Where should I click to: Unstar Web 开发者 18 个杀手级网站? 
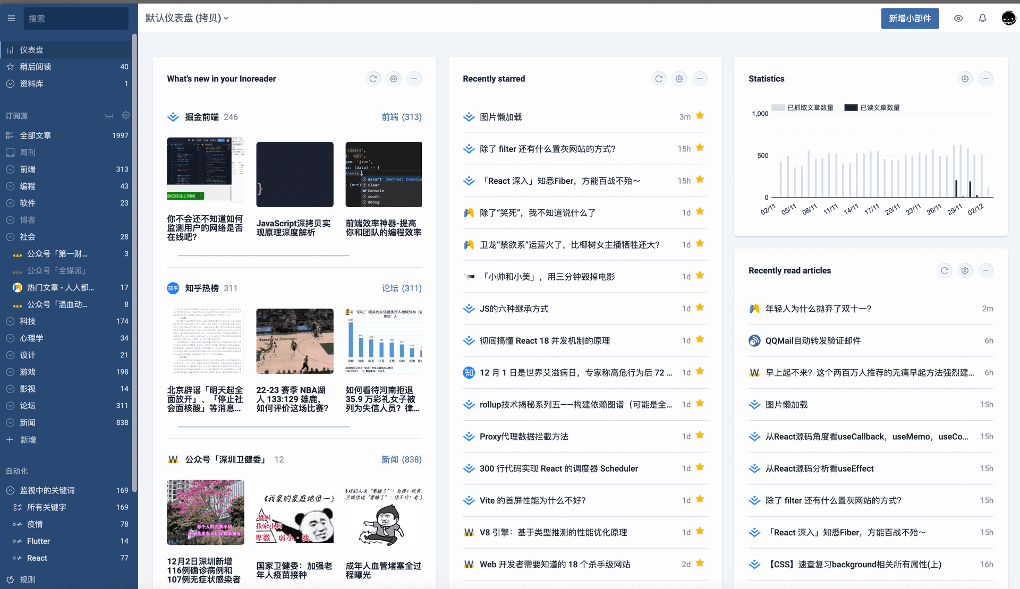[700, 563]
